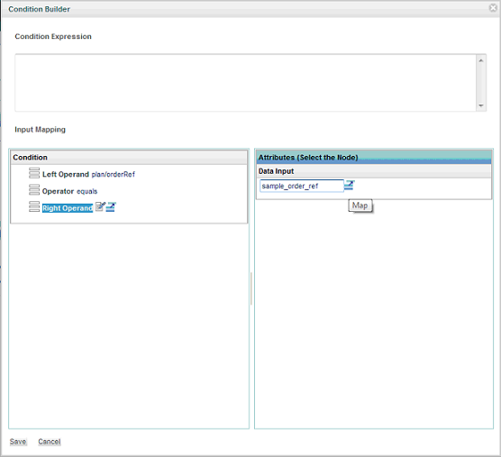Click the map icon beside Right Operand
This screenshot has width=501, height=457.
111,207
